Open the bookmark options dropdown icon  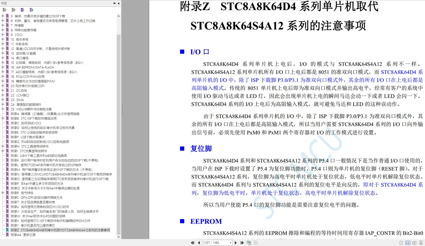click(31, 10)
